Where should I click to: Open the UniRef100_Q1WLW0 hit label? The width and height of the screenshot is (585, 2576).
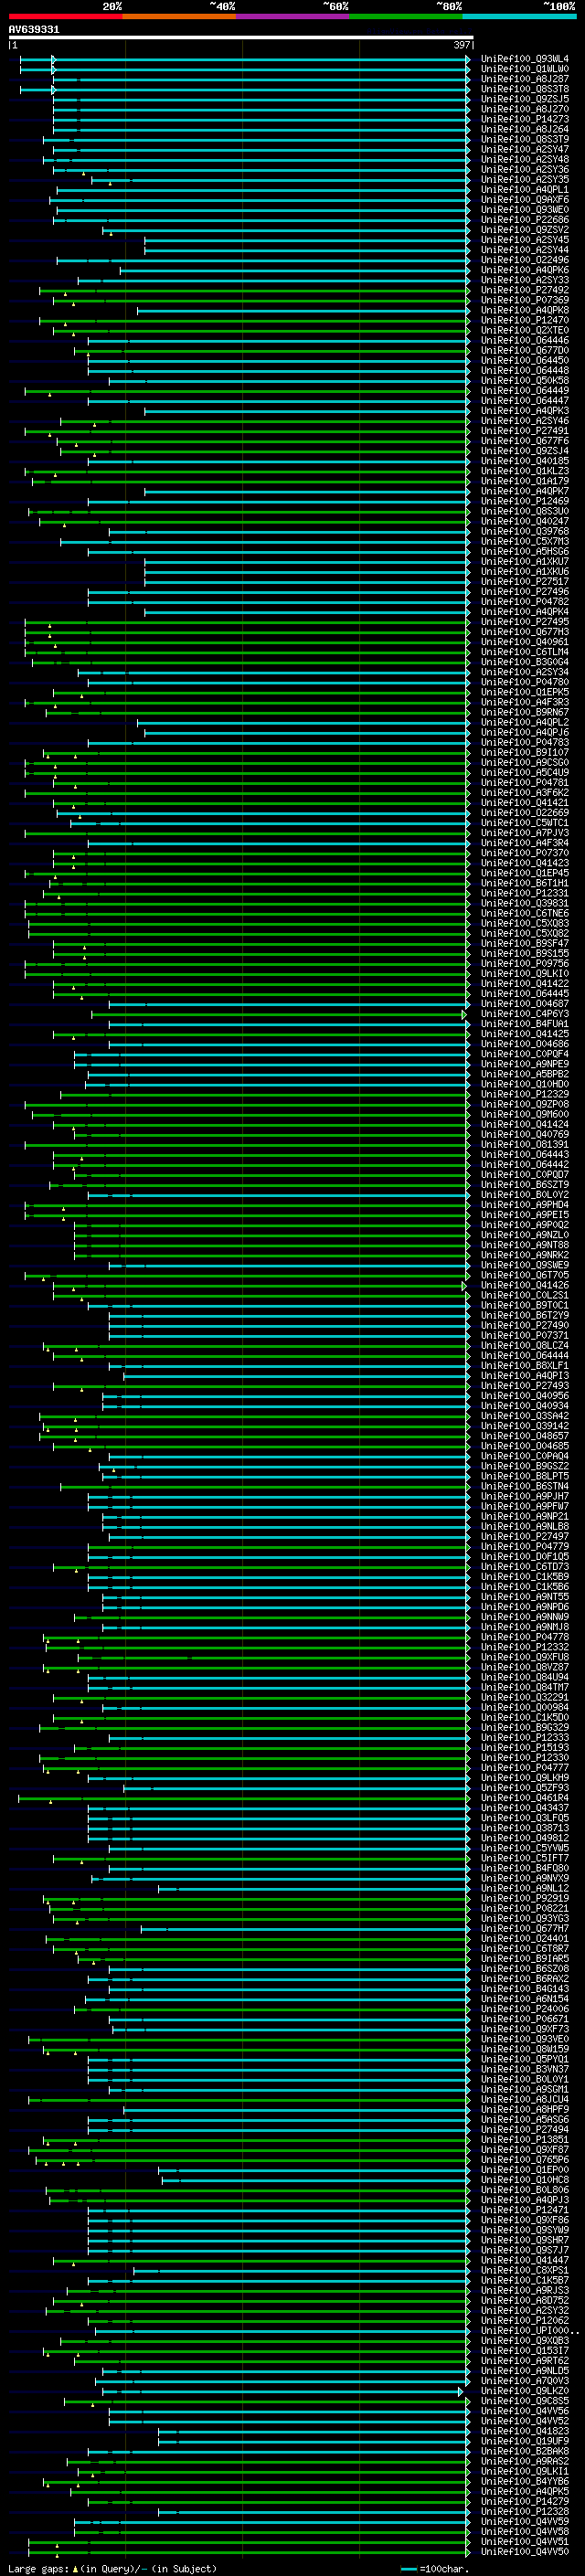pos(525,69)
